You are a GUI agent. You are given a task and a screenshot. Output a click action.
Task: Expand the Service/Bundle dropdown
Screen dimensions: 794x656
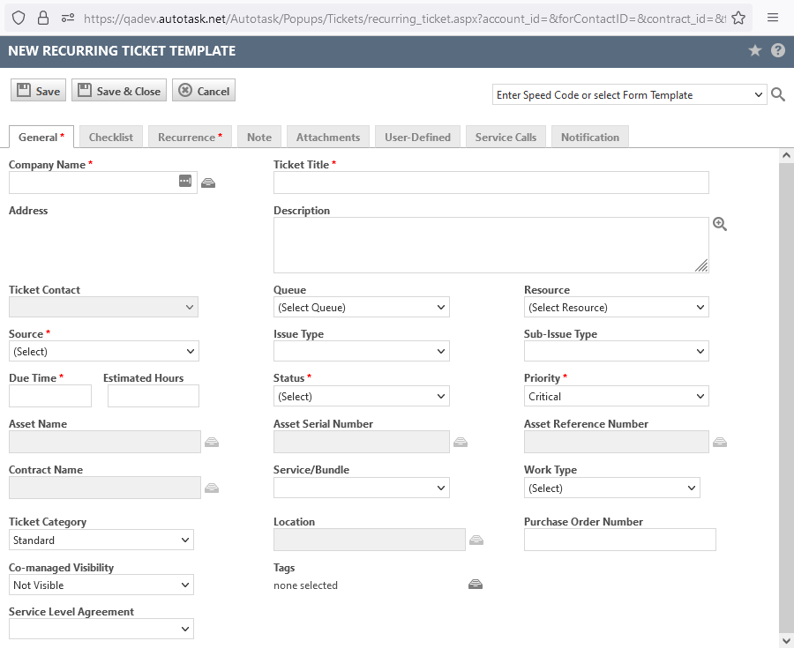pos(362,488)
